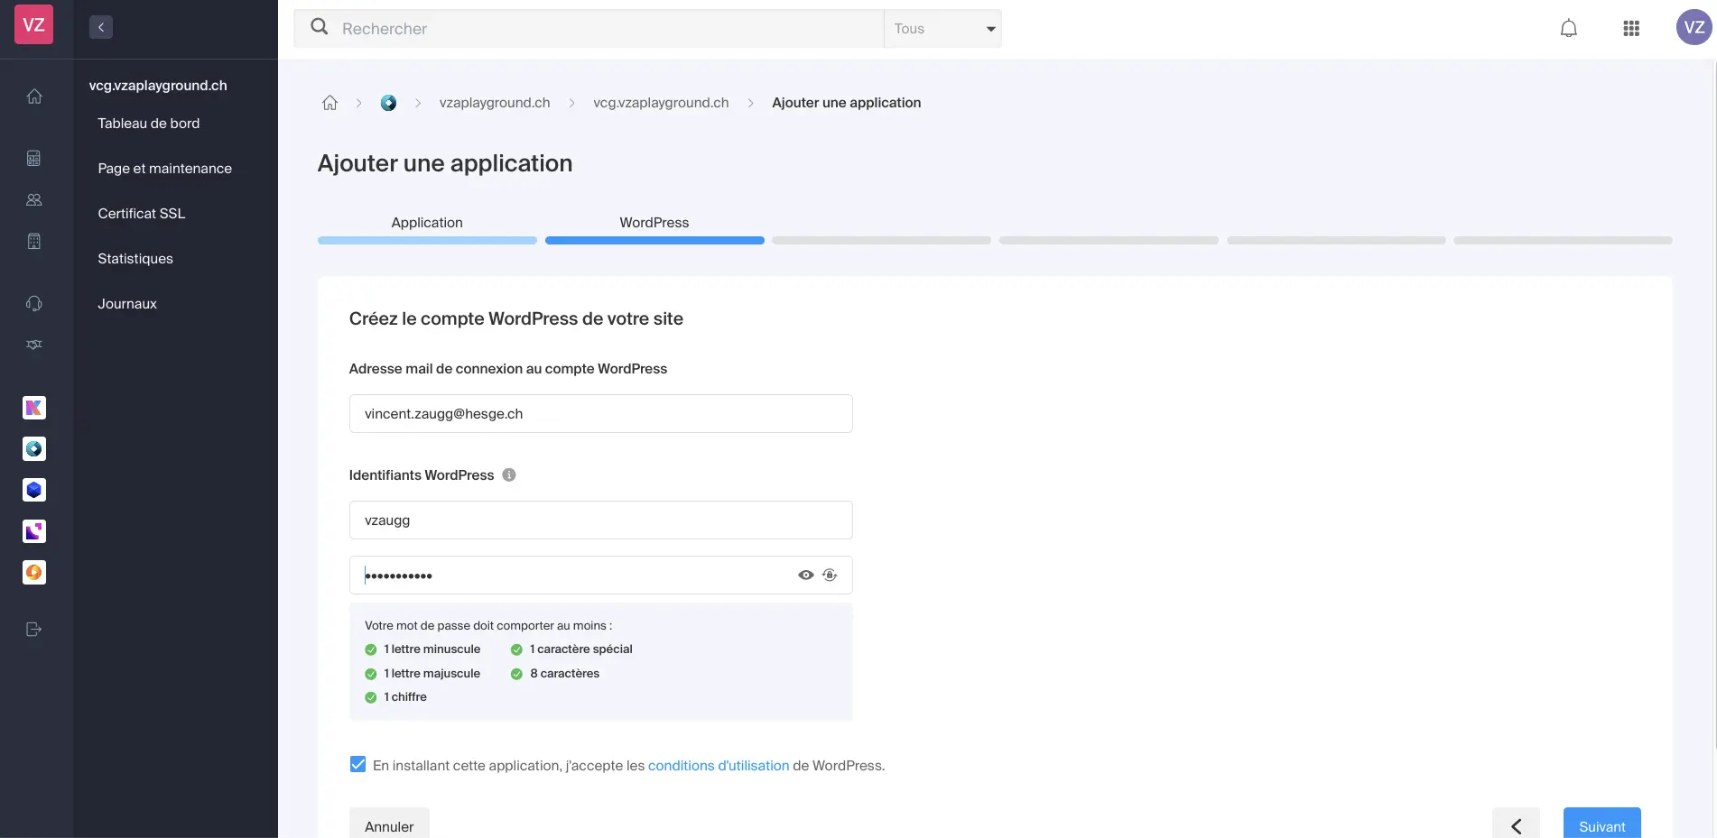Click the home icon in breadcrumb
The width and height of the screenshot is (1717, 838).
coord(329,103)
